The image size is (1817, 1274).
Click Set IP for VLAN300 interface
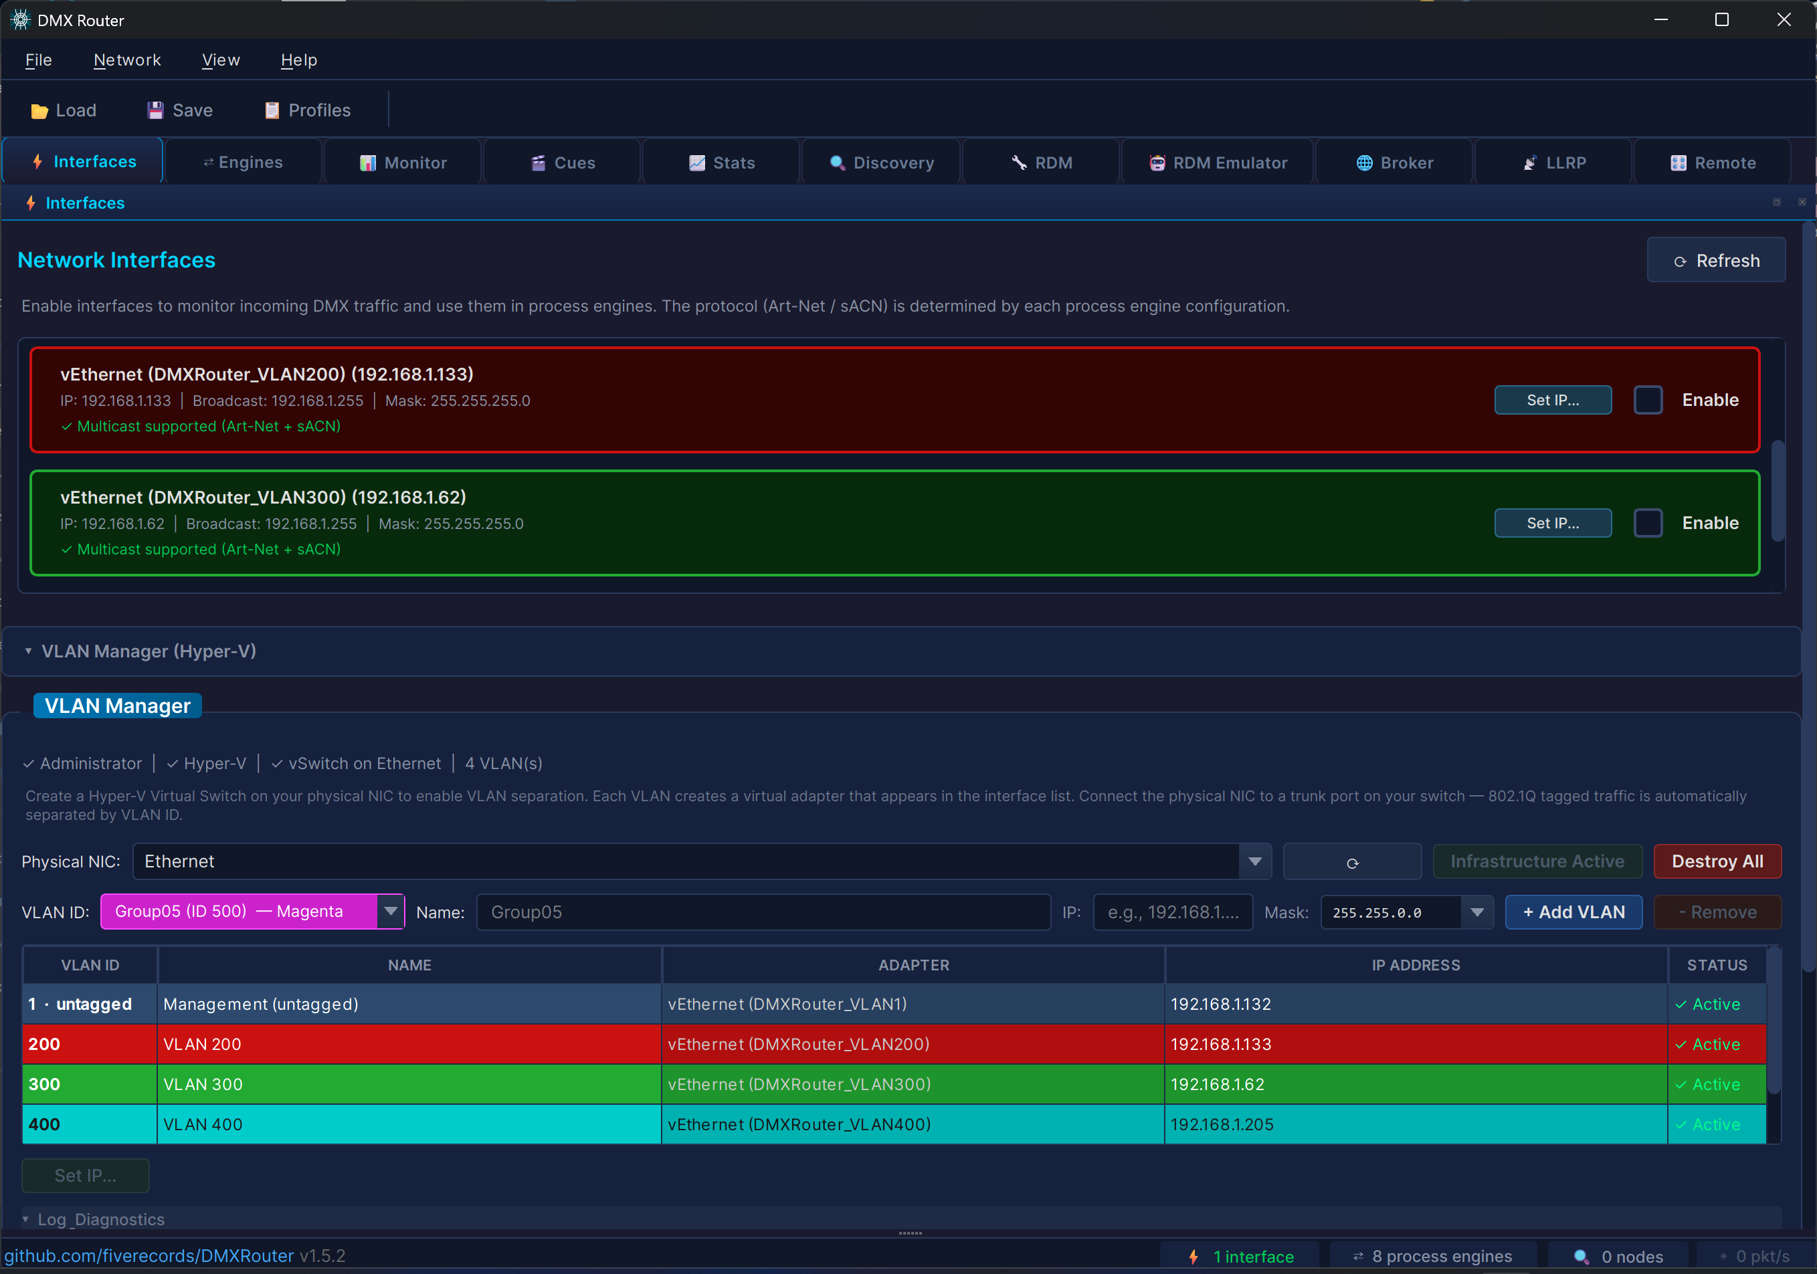coord(1553,523)
